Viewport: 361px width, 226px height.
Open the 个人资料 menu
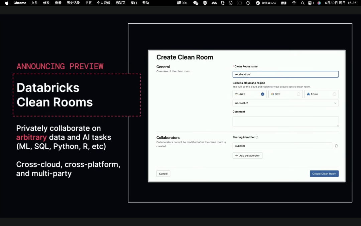pyautogui.click(x=103, y=3)
